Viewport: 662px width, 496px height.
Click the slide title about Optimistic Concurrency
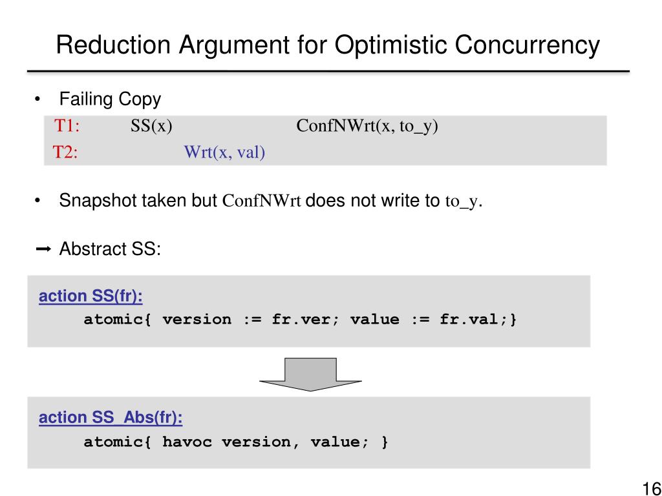(328, 45)
